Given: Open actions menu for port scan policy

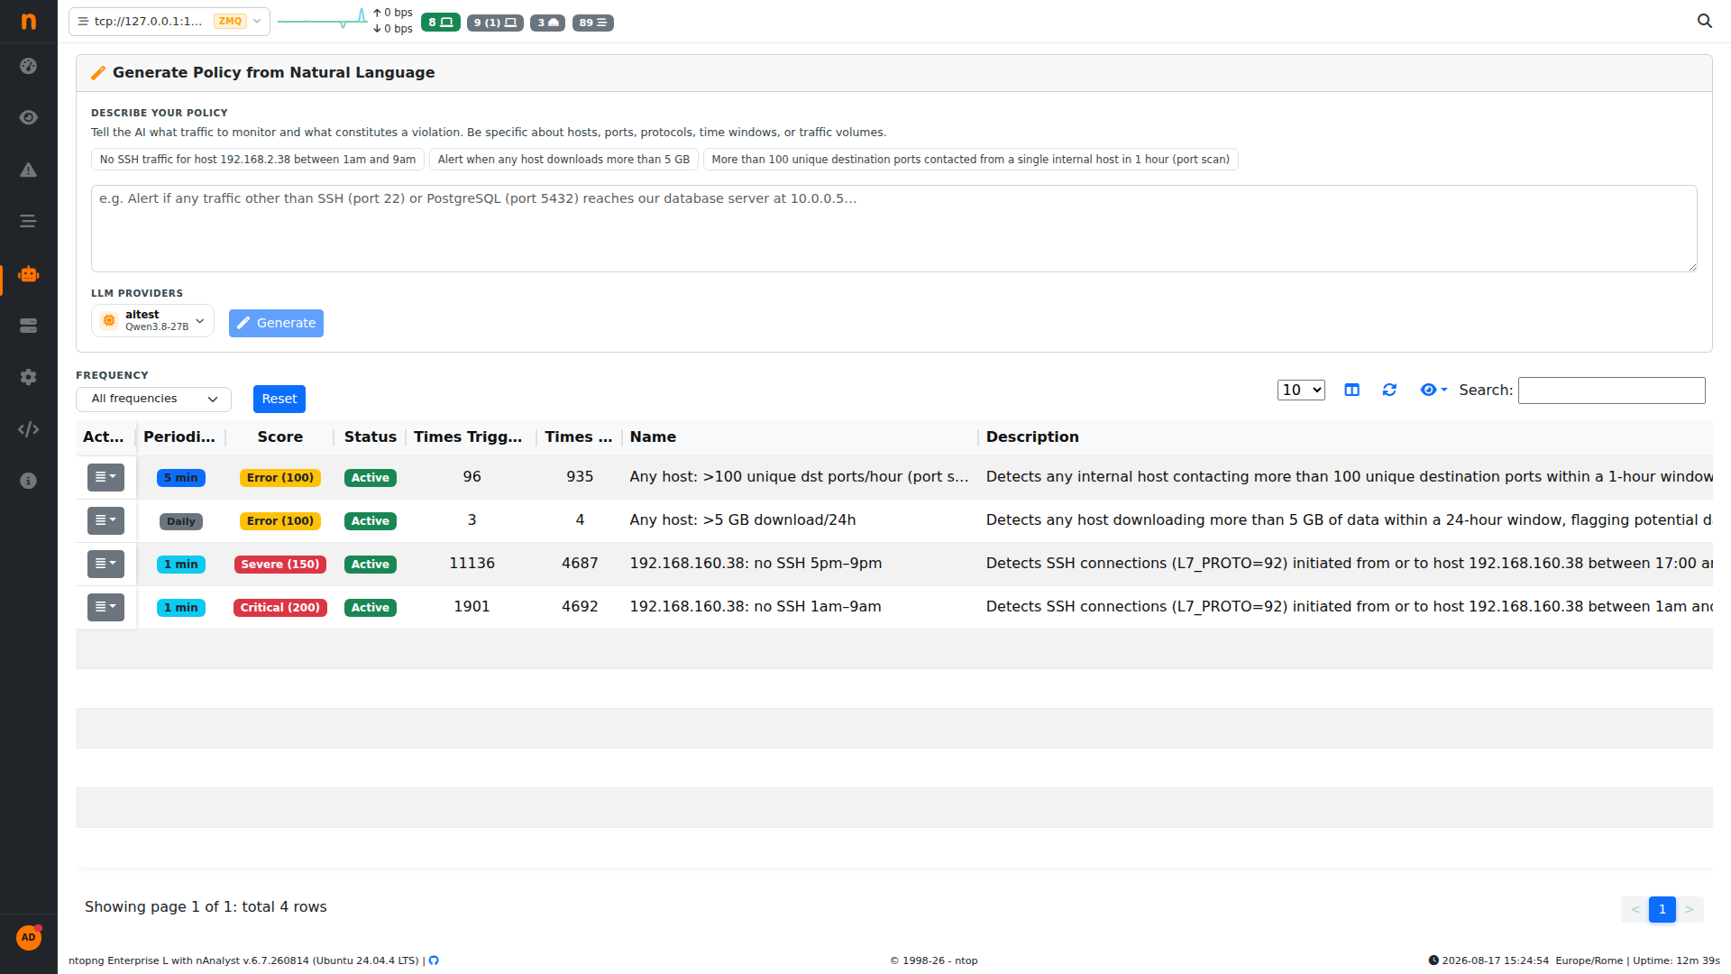Looking at the screenshot, I should click(105, 477).
